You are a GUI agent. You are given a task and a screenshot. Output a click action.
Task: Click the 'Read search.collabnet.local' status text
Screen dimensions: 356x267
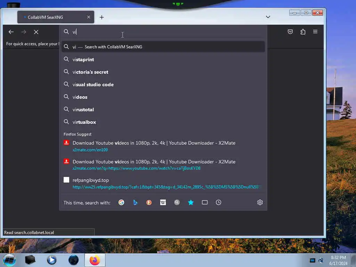[29, 233]
